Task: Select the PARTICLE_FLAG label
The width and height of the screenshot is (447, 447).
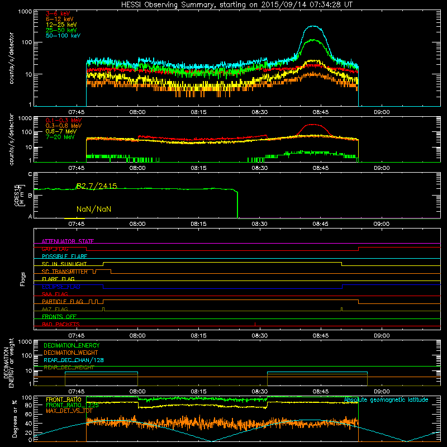Action: pyautogui.click(x=63, y=302)
